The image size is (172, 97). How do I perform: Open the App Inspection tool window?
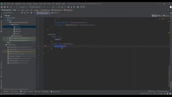(56, 92)
